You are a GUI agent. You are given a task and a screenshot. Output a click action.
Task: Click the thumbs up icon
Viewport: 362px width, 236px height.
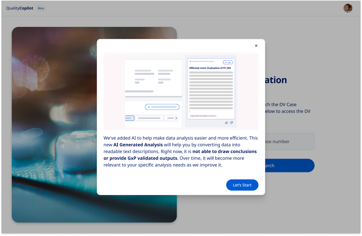(x=227, y=122)
